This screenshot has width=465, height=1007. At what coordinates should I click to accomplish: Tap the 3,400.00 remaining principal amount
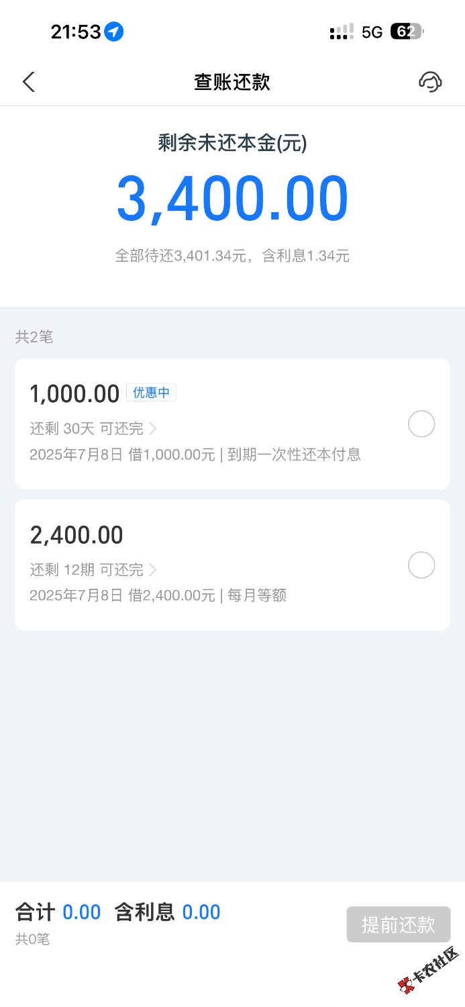point(232,199)
